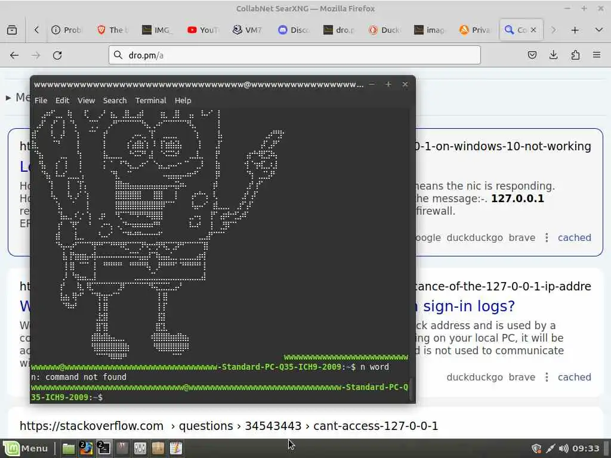The width and height of the screenshot is (611, 458).
Task: Switch to the dro.p tab
Action: coord(340,30)
